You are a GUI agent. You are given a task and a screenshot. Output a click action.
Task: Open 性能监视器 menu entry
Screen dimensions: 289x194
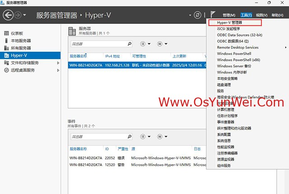click(226, 147)
